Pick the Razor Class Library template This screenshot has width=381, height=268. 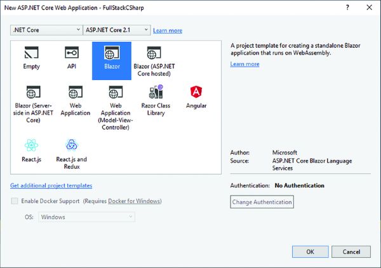click(156, 93)
